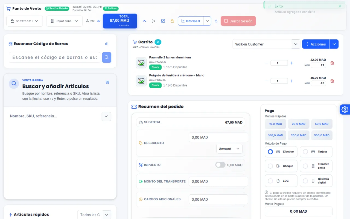The height and width of the screenshot is (219, 350).
Task: Click the barcode scan input field
Action: tap(55, 57)
